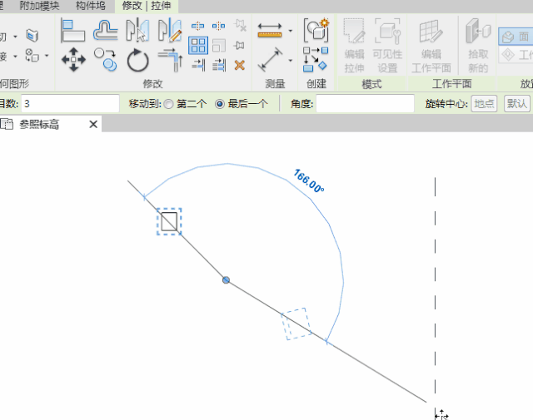Viewport: 533px width, 420px height.
Task: Select the Trim/Extend to Corner tool
Action: click(x=170, y=60)
